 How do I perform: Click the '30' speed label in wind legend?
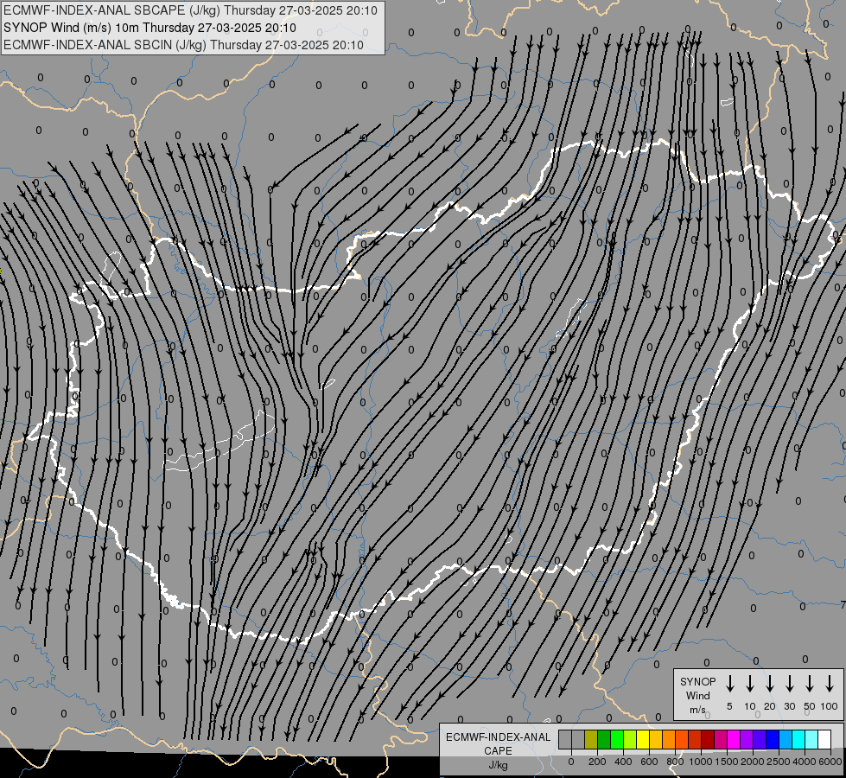(789, 706)
